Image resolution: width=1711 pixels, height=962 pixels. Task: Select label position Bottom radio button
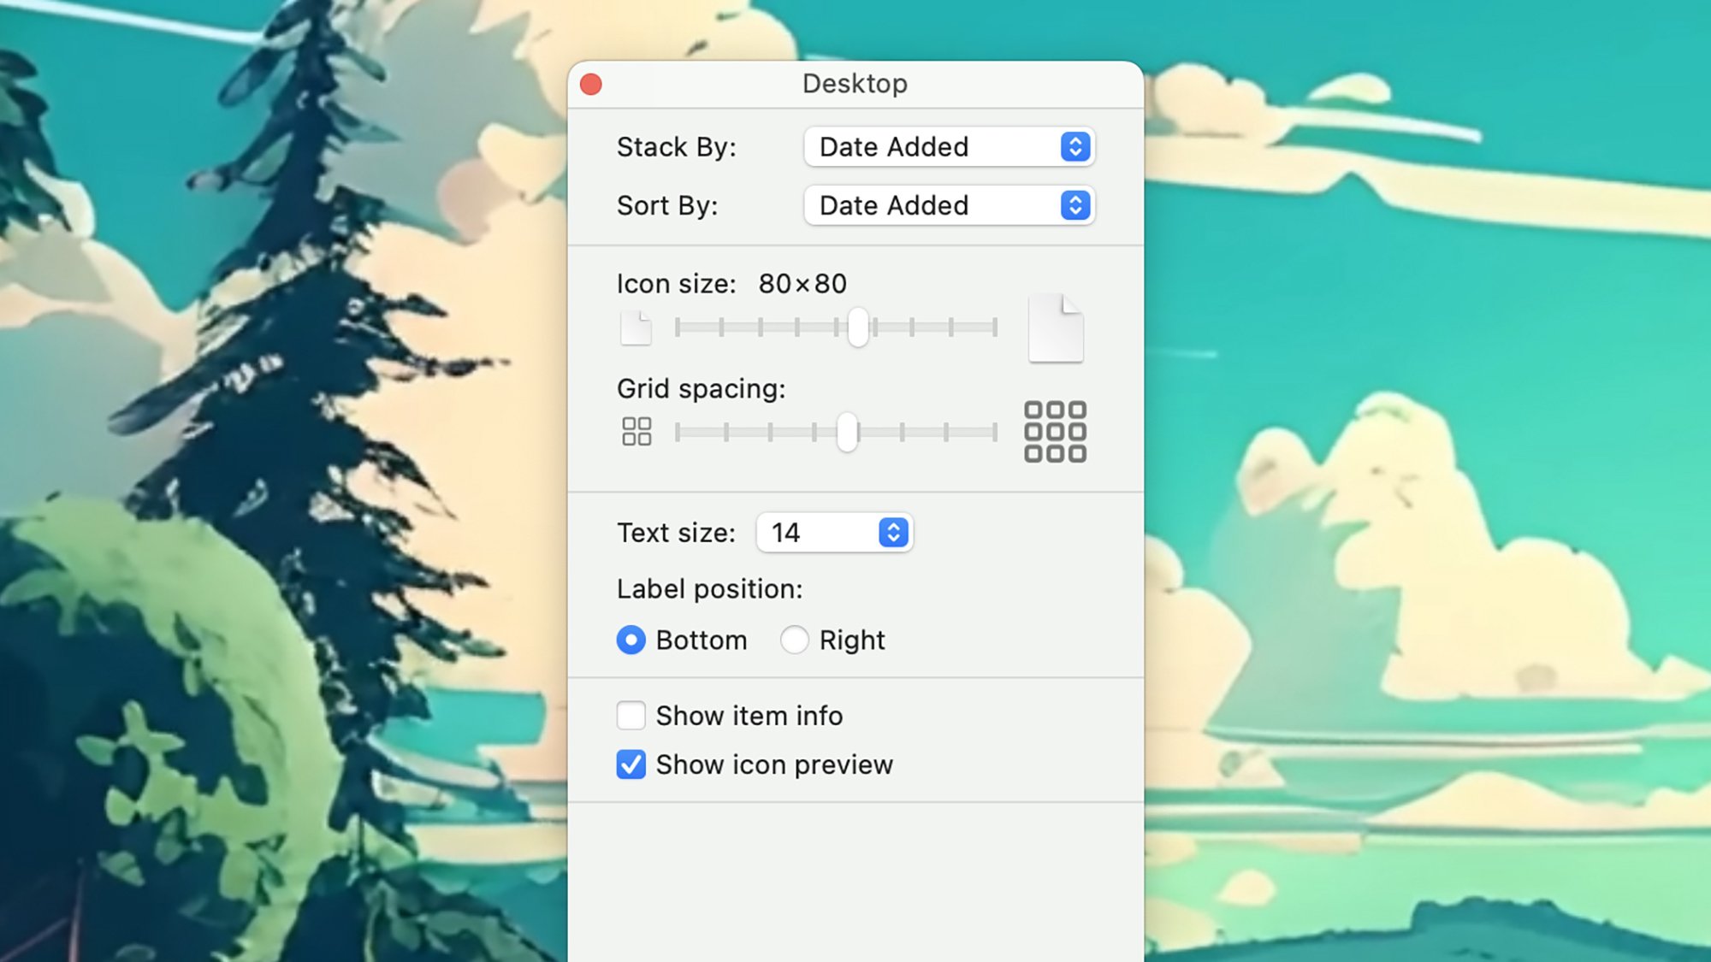point(630,640)
